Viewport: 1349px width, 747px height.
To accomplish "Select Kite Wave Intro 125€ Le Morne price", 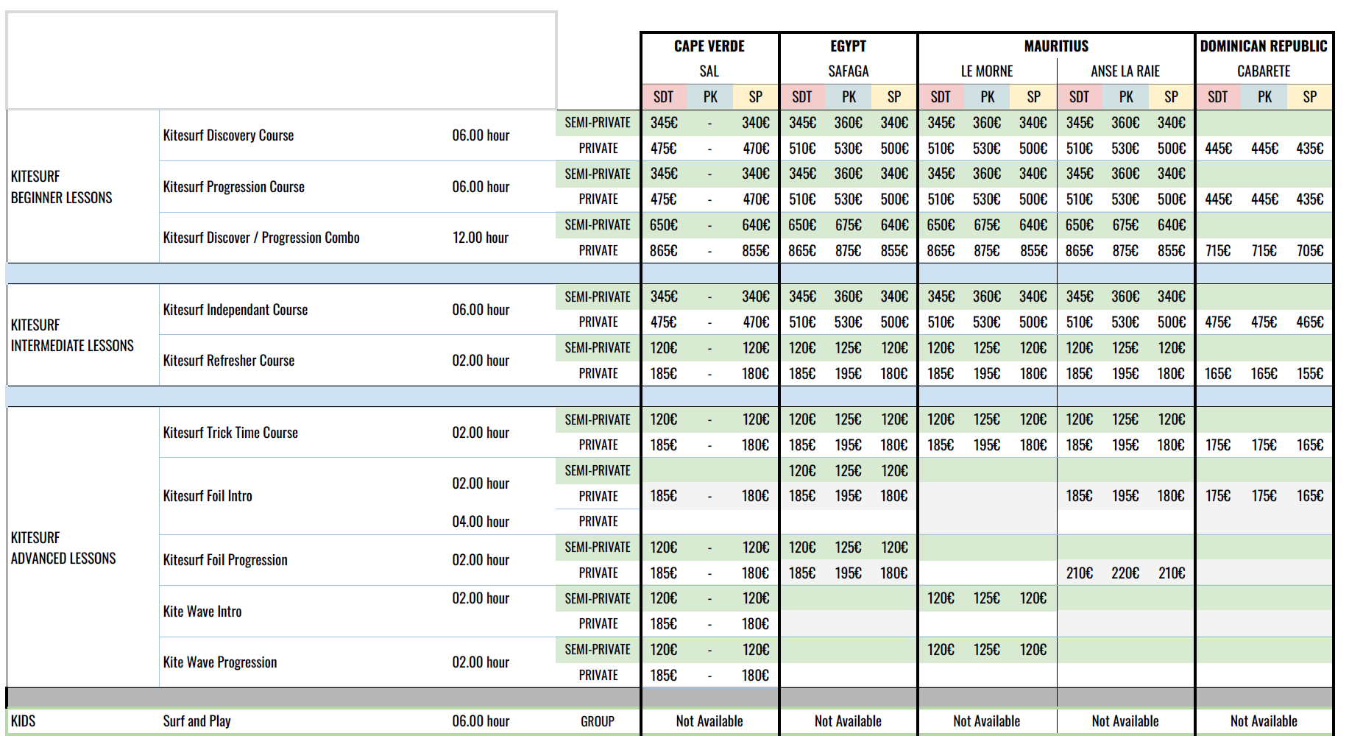I will [987, 598].
